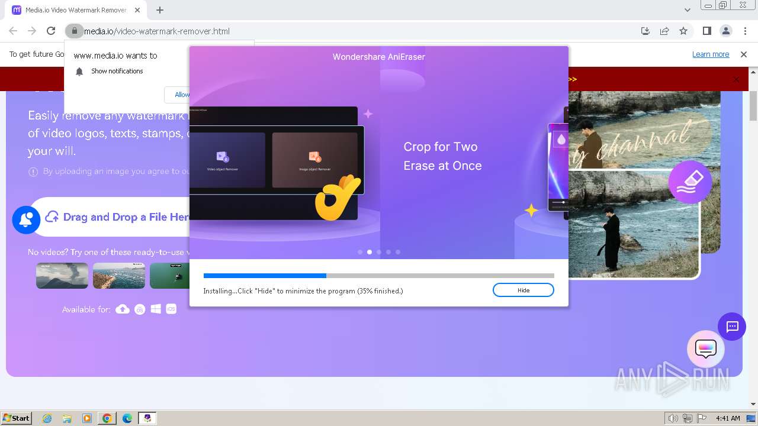Close the Media.io browser tab
This screenshot has height=426, width=758.
coord(137,10)
